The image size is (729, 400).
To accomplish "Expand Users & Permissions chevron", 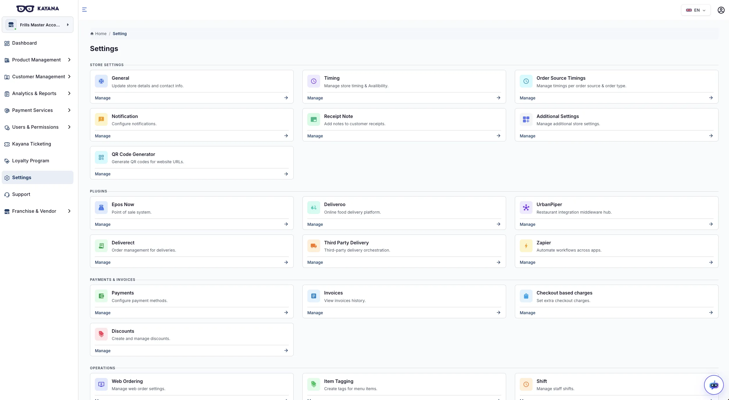I will 69,127.
